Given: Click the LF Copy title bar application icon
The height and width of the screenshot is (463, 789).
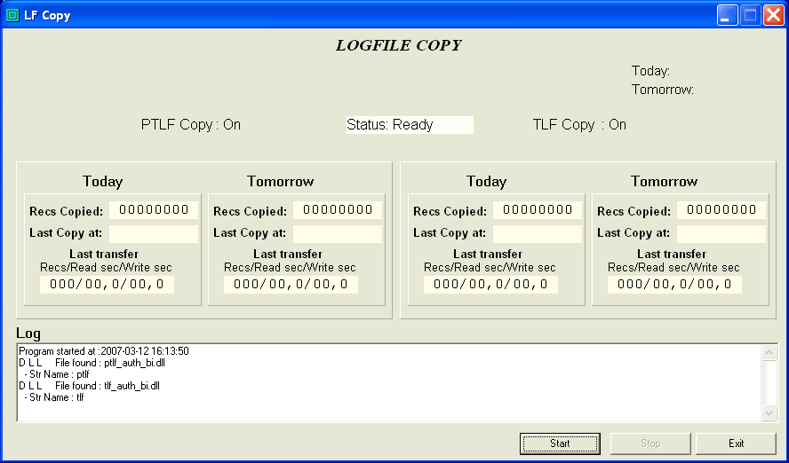Looking at the screenshot, I should pyautogui.click(x=12, y=15).
